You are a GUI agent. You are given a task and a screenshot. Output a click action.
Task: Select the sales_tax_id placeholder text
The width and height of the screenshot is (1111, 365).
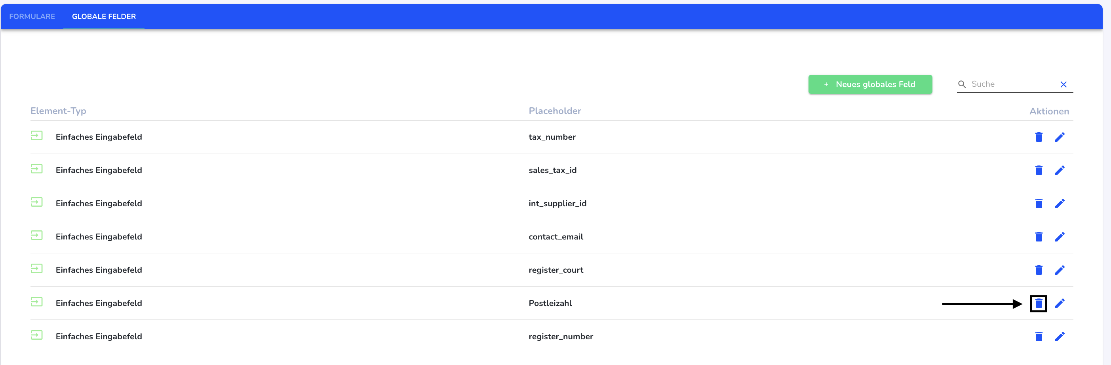coord(552,170)
